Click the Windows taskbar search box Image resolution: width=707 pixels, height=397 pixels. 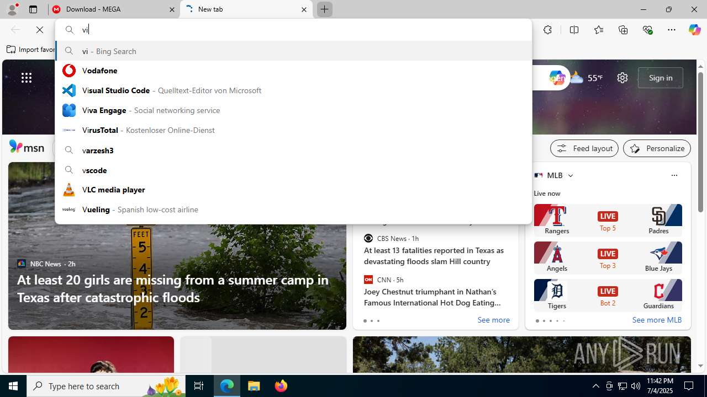click(106, 386)
